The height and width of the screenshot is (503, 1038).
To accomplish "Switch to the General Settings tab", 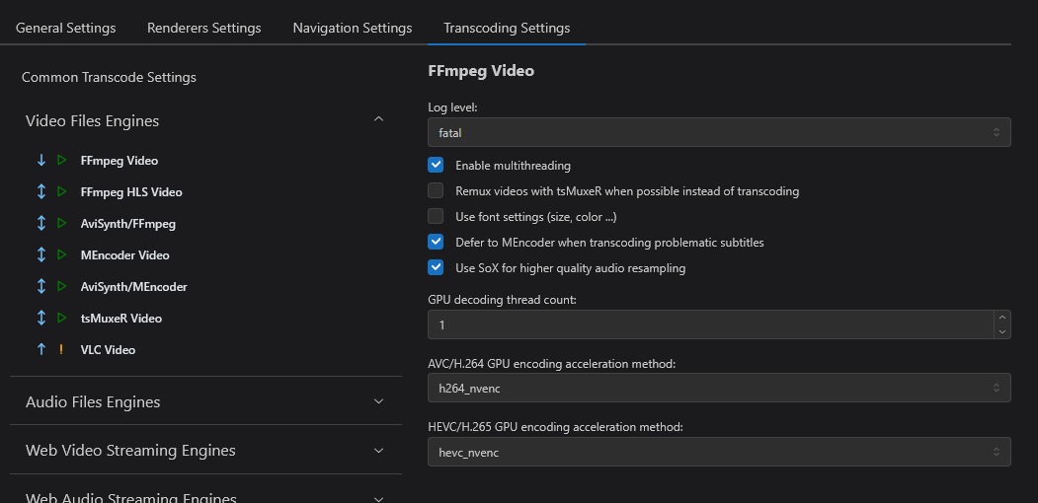I will click(65, 29).
